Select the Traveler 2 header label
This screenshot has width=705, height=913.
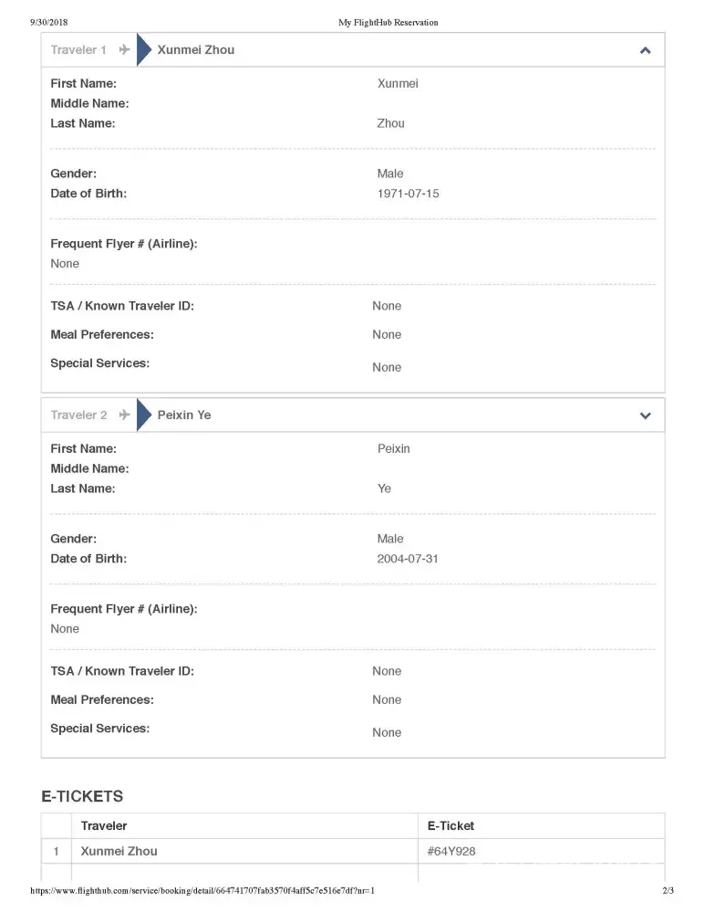tap(78, 415)
